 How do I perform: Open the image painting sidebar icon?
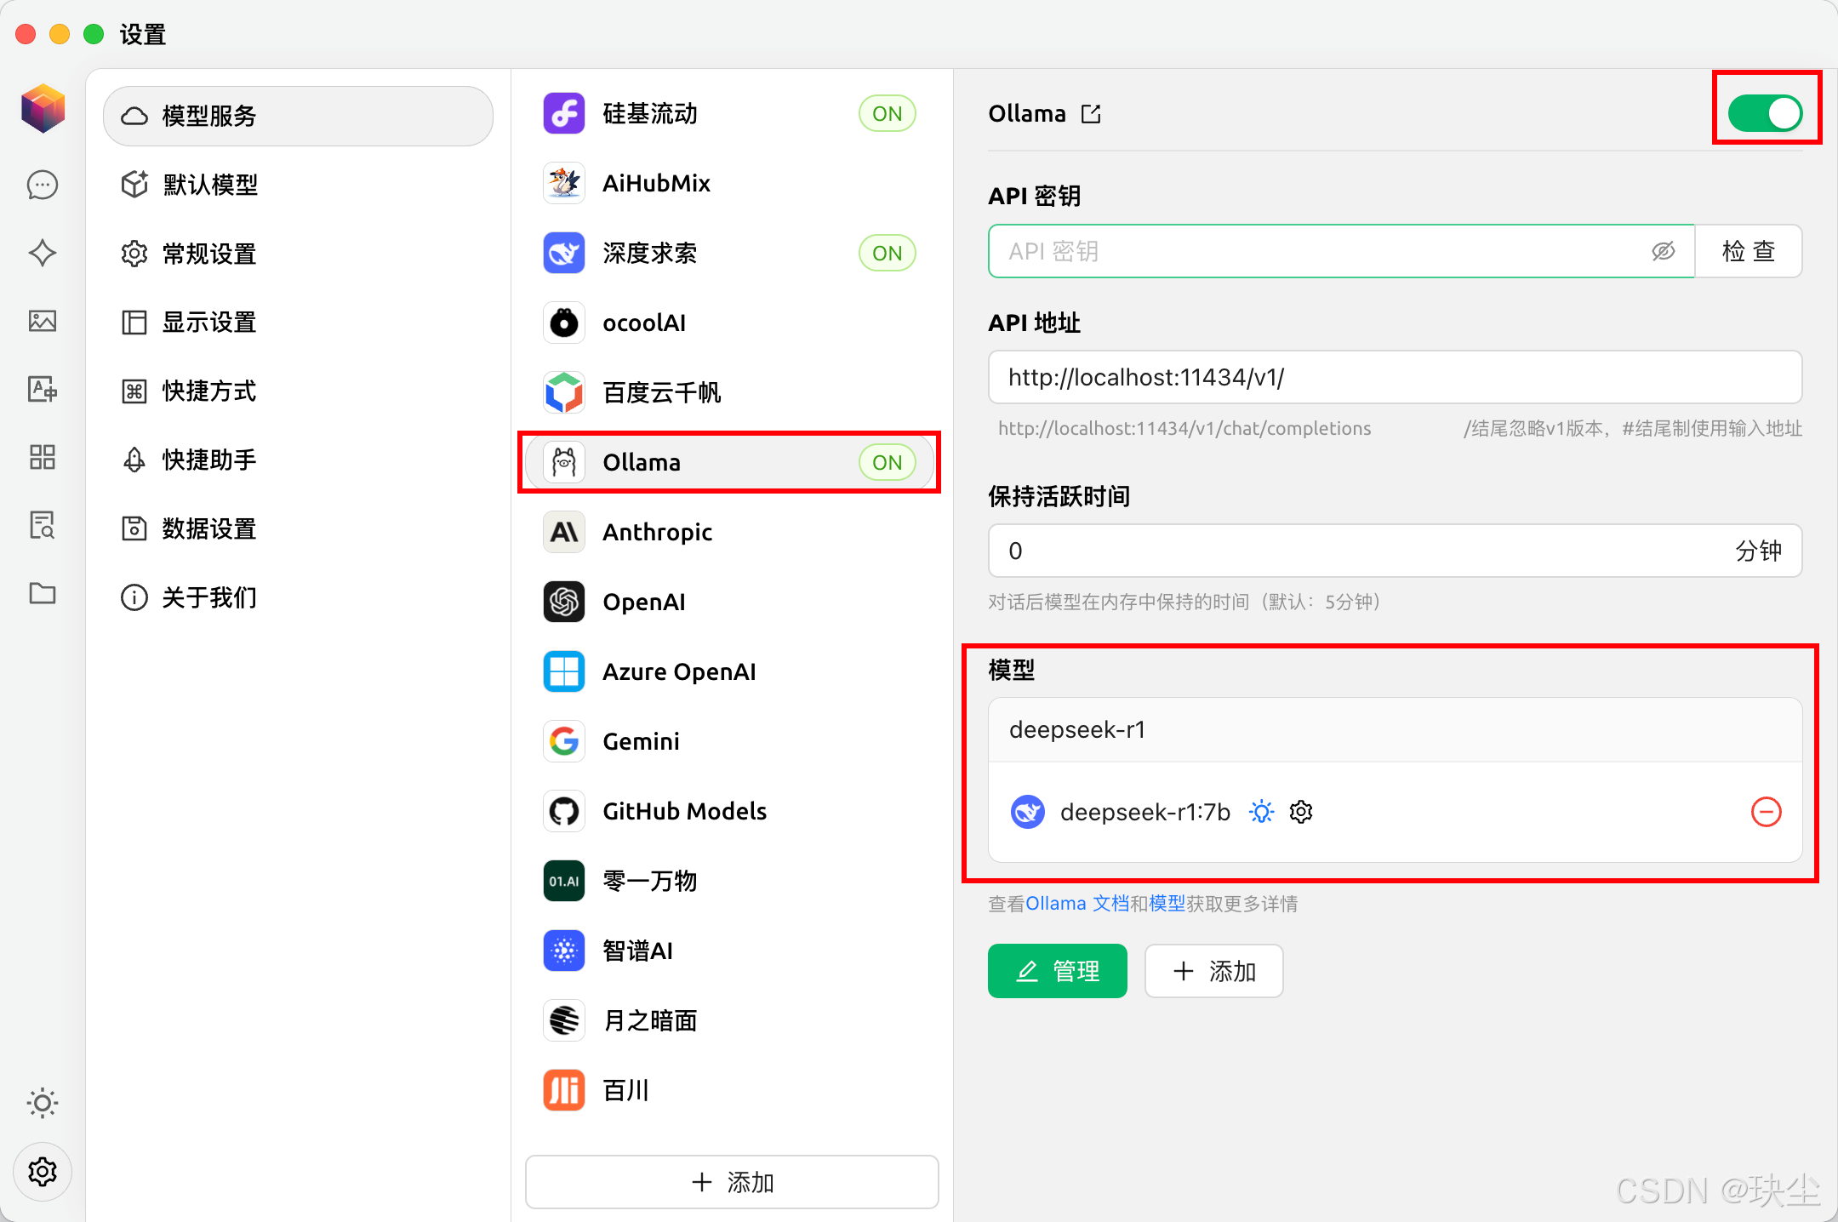point(43,321)
